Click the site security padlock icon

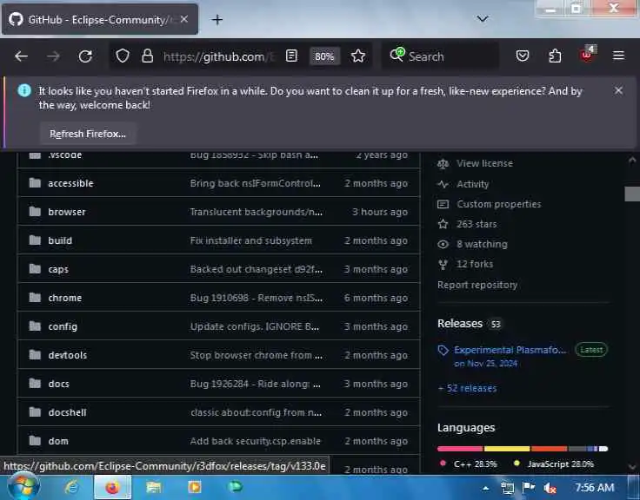coord(147,56)
